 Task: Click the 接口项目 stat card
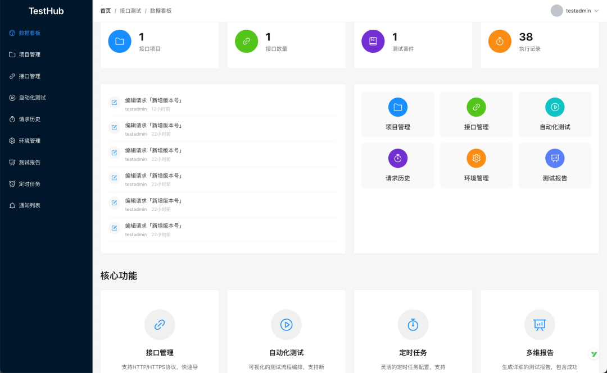pyautogui.click(x=159, y=41)
